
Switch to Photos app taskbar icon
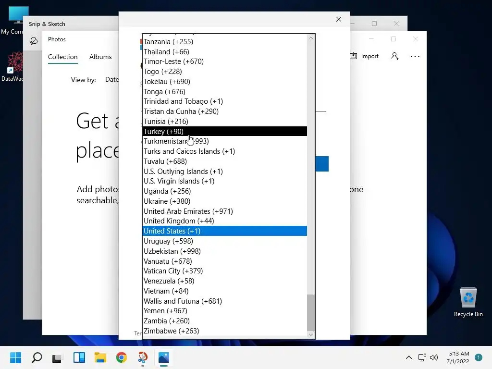click(164, 357)
